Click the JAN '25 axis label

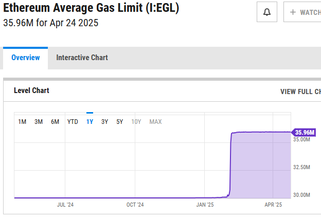(205, 205)
